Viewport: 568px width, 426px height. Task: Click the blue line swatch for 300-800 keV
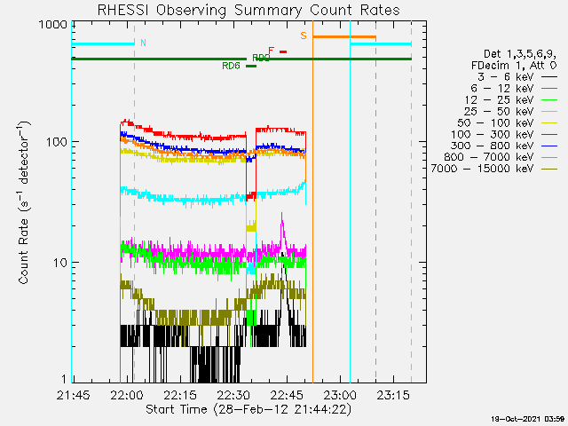(x=549, y=146)
